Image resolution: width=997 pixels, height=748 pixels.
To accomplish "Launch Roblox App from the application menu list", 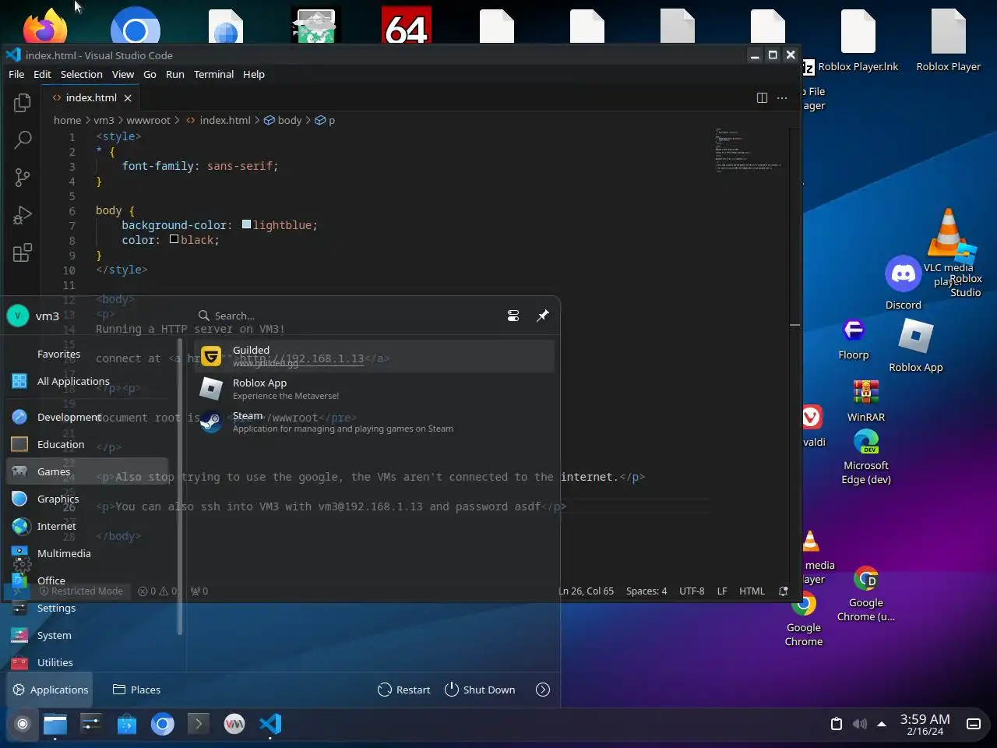I will pyautogui.click(x=375, y=389).
